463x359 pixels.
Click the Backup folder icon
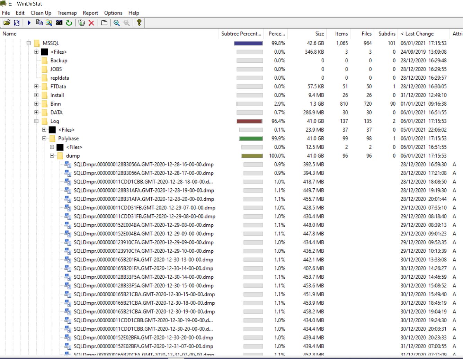coord(44,61)
